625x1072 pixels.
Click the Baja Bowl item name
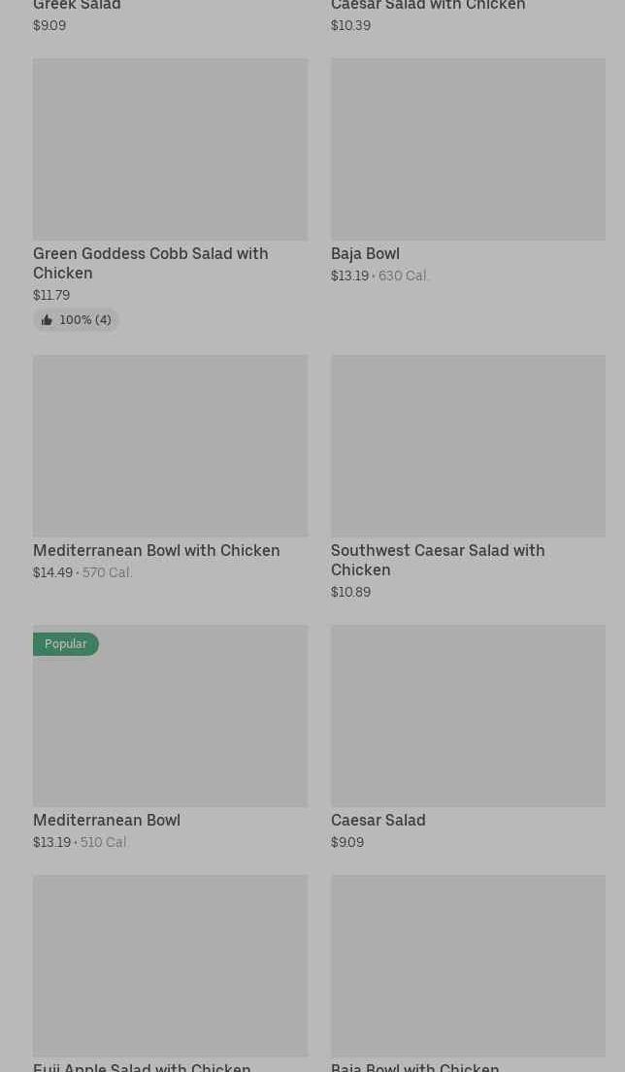[365, 253]
